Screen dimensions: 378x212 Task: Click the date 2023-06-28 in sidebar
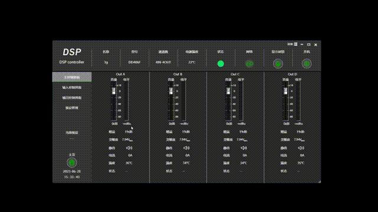(72, 171)
